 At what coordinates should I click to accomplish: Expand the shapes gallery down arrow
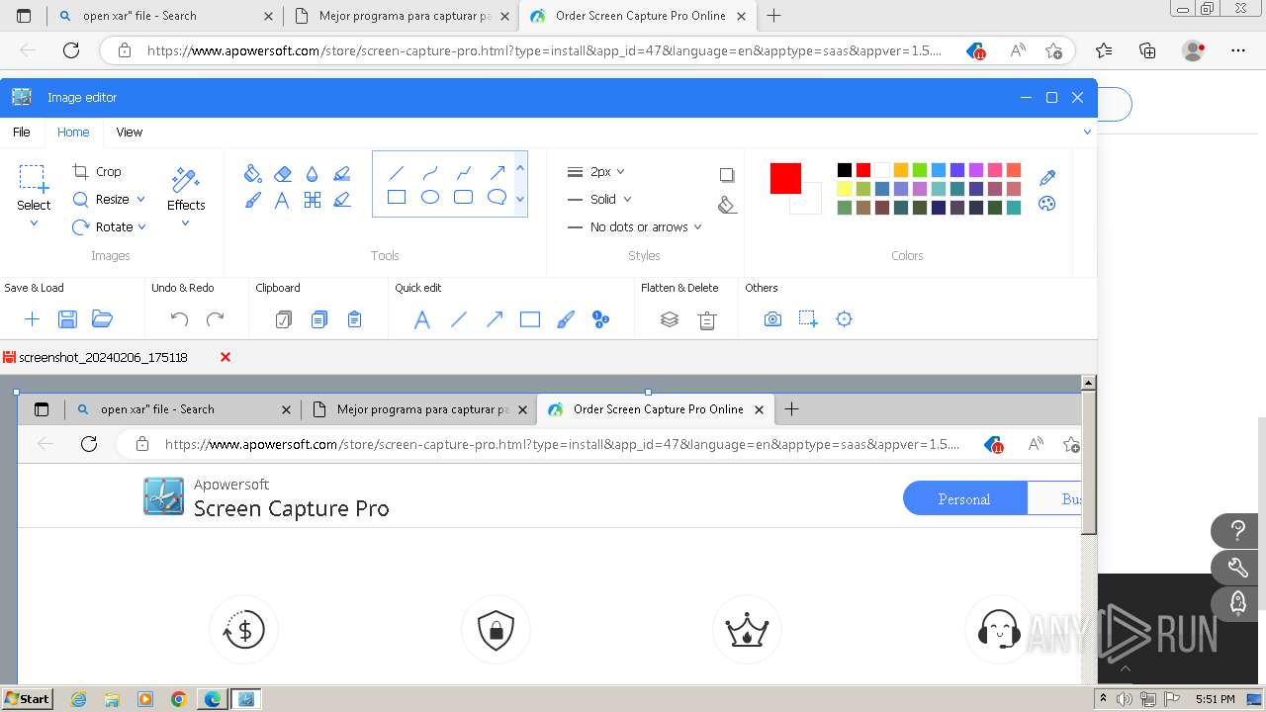pyautogui.click(x=520, y=199)
